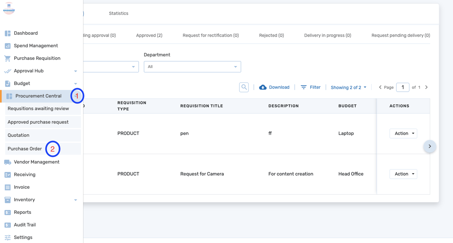This screenshot has width=453, height=243.
Task: Open the Purchase Order link
Action: [24, 149]
